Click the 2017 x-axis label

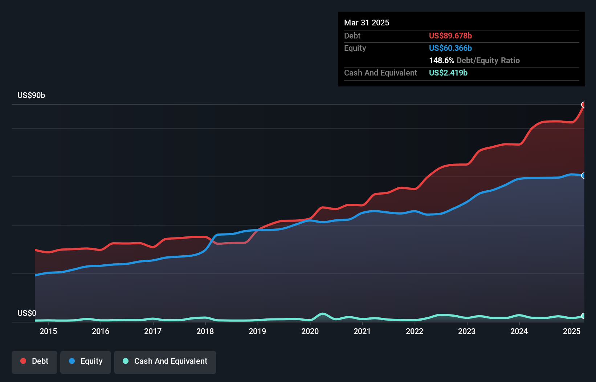[x=153, y=331]
